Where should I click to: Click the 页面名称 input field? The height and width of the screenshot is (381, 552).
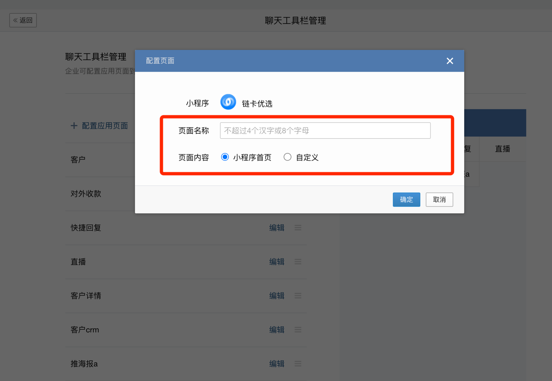(325, 130)
